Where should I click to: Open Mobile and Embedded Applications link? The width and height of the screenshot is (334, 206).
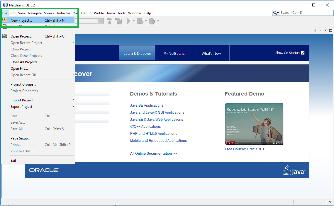click(158, 140)
